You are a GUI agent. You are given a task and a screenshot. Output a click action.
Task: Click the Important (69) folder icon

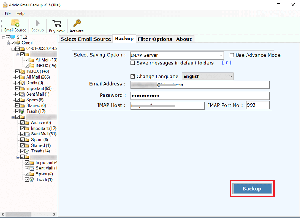pyautogui.click(x=23, y=88)
